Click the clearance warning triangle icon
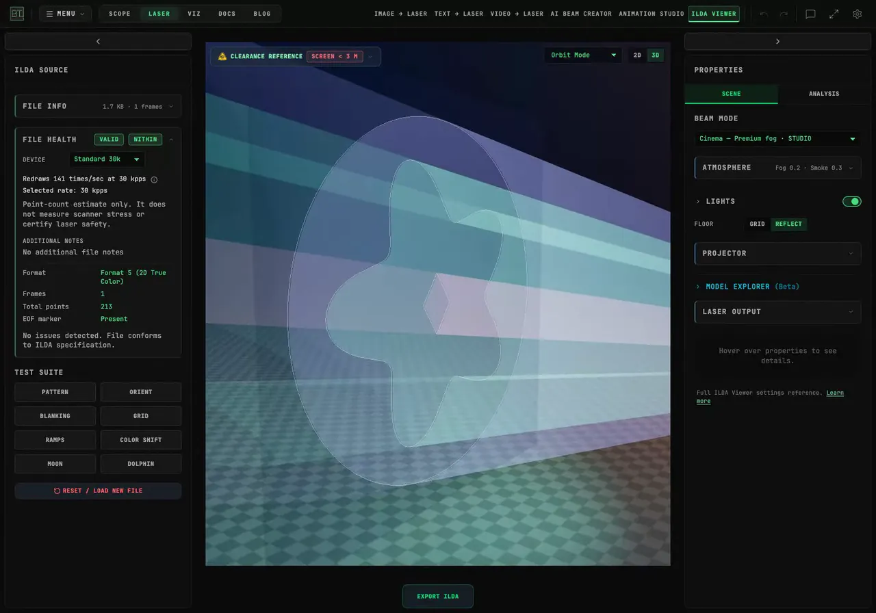Screen dimensions: 876x613 tap(222, 56)
